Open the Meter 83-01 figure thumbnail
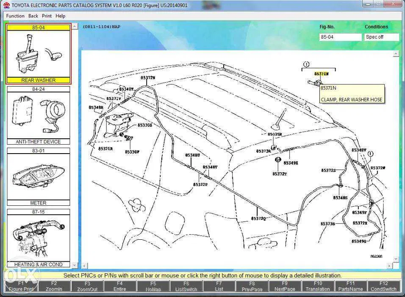The width and height of the screenshot is (405, 297). point(38,177)
